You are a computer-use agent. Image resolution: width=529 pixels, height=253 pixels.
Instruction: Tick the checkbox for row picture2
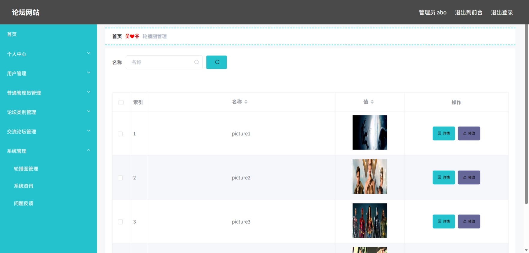pos(120,178)
